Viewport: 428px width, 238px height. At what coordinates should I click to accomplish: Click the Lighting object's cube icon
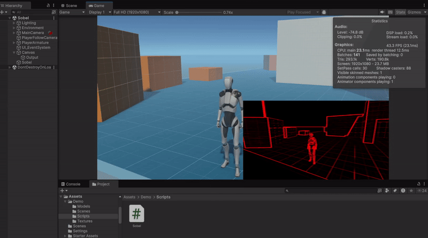tap(19, 23)
